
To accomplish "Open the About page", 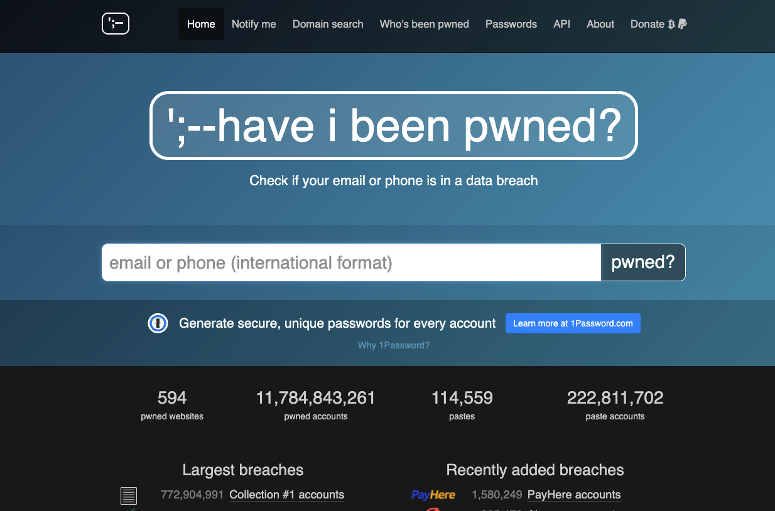I will 600,24.
